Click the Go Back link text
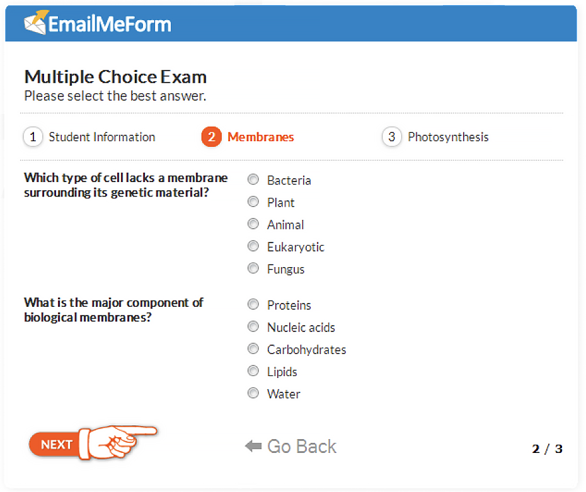The image size is (586, 492). pos(302,446)
